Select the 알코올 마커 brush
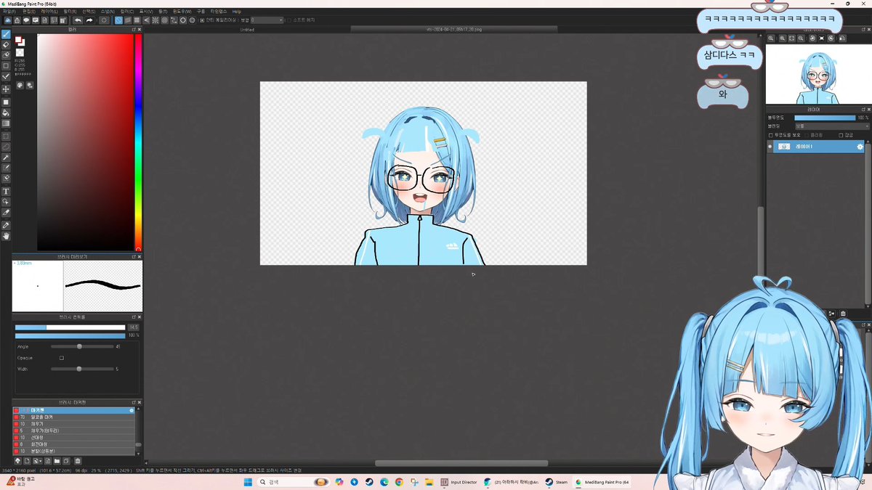872x490 pixels. point(75,417)
